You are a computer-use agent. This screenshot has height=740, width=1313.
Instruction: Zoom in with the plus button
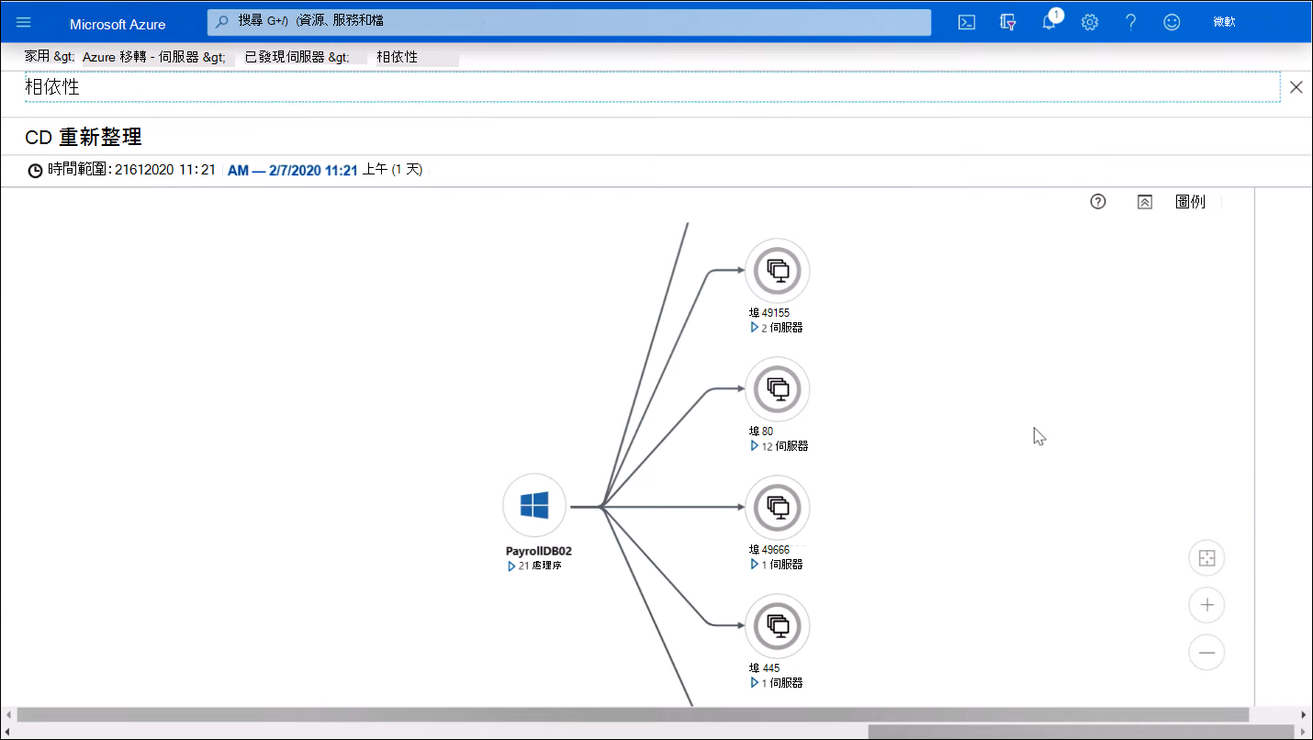1206,605
